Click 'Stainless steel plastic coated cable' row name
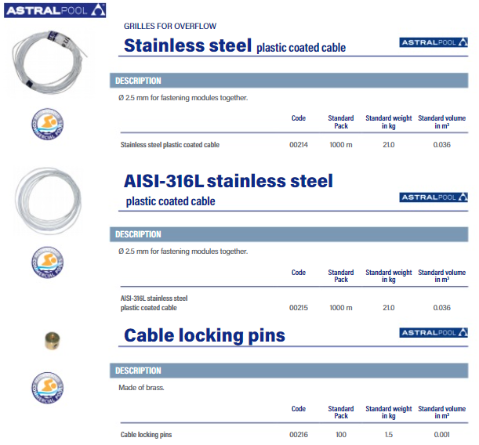The height and width of the screenshot is (445, 479). click(x=170, y=145)
